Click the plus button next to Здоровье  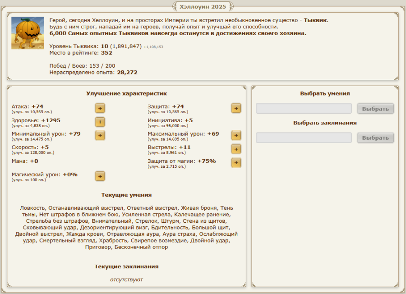[x=100, y=122]
